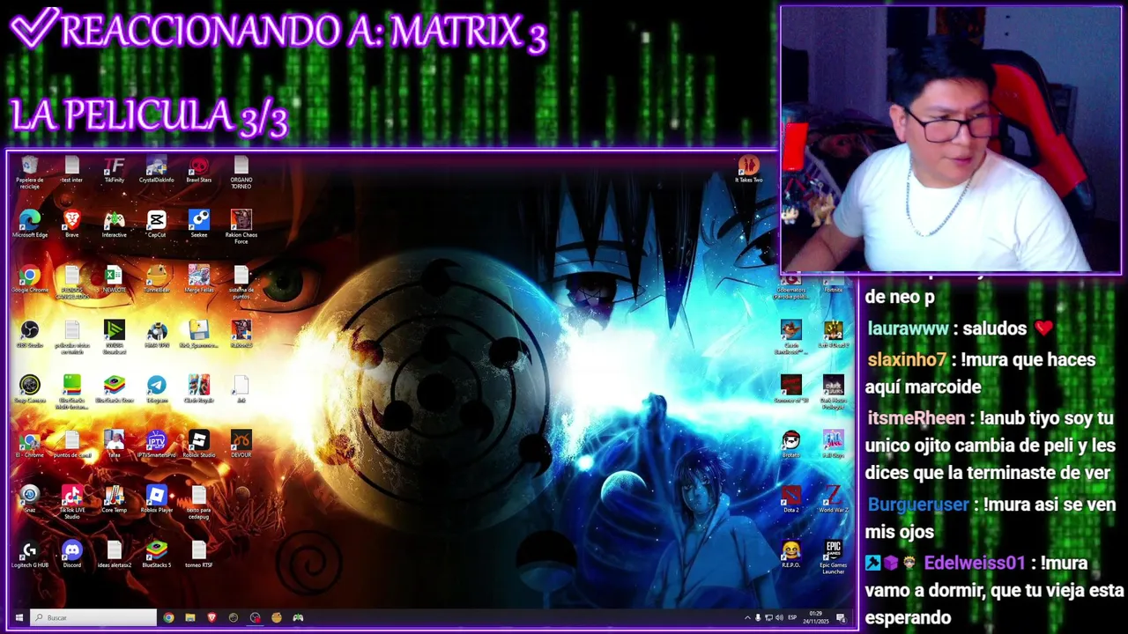Open the torneo RTSF text file
Viewport: 1128px width, 634px height.
[x=198, y=555]
